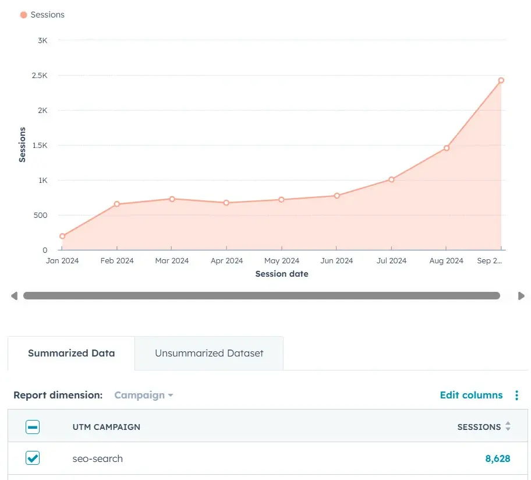This screenshot has width=531, height=480.
Task: Click the Jan 2024 chart data point
Action: click(x=62, y=237)
